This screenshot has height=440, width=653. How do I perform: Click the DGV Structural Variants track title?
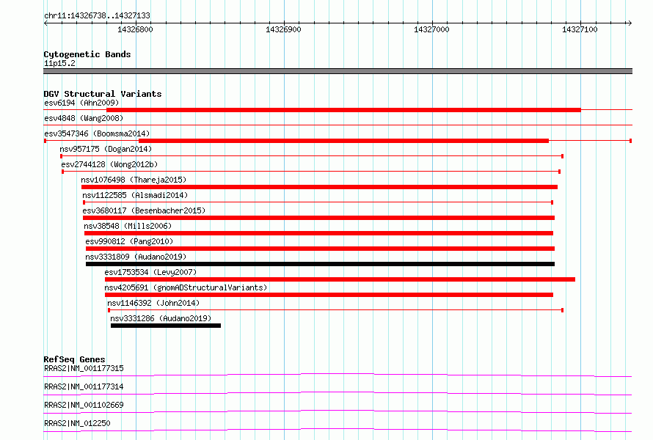point(103,94)
